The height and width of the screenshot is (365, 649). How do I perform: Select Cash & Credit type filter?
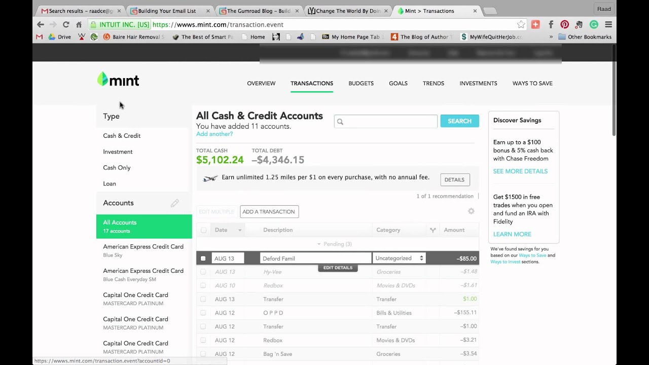tap(122, 136)
